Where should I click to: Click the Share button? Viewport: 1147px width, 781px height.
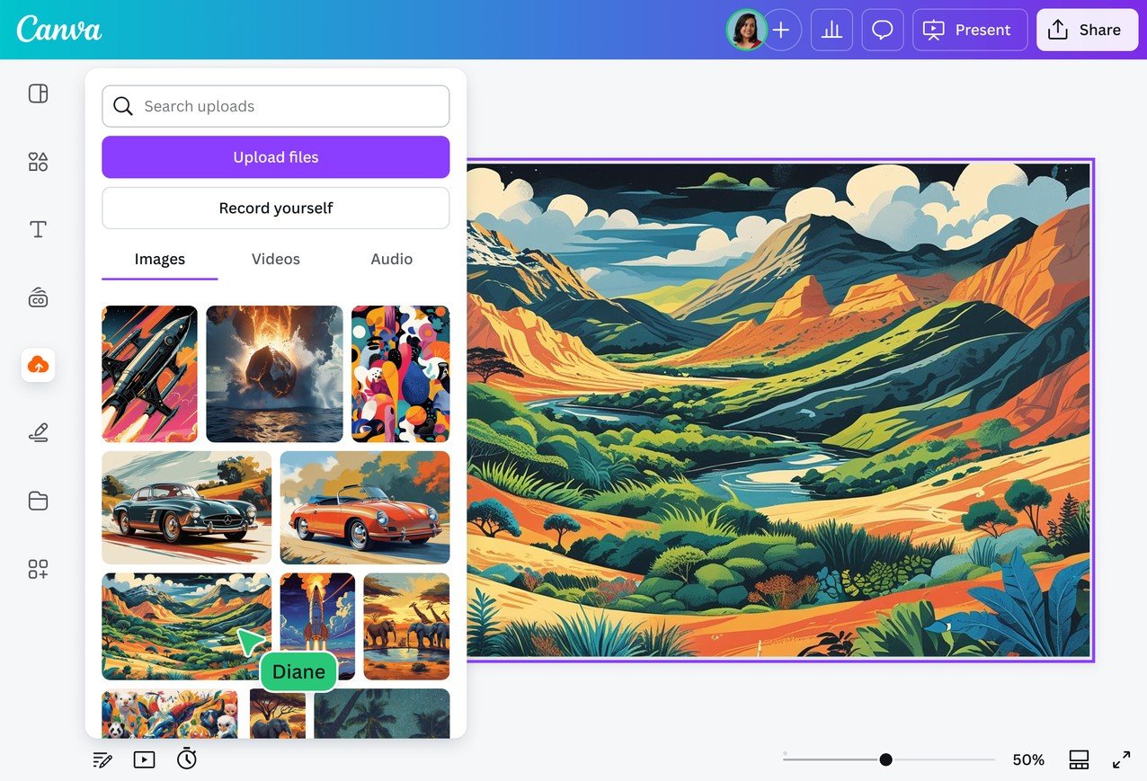pyautogui.click(x=1085, y=31)
